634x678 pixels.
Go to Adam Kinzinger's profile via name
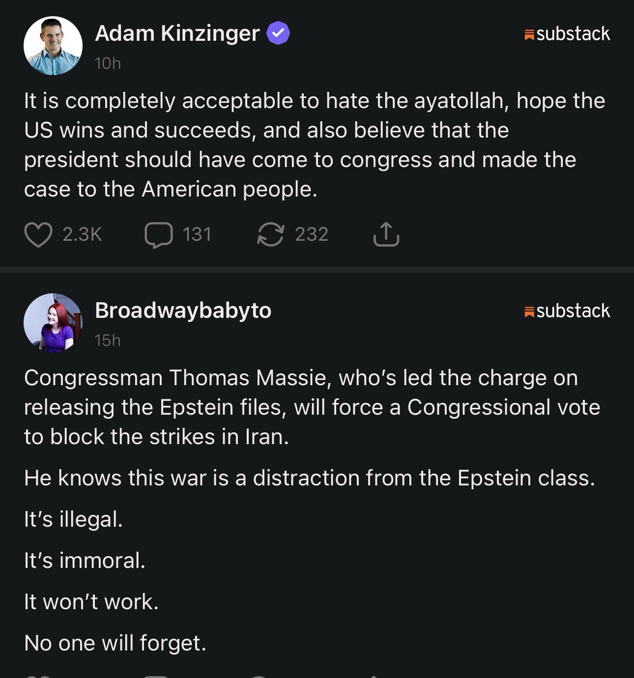coord(177,33)
